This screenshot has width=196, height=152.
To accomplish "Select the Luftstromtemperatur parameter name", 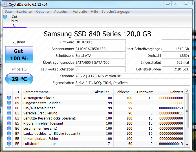I will tap(40, 144).
